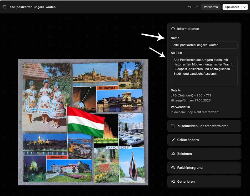Open Zuschneiden und transformieren panel
This screenshot has height=196, width=250.
click(x=204, y=126)
